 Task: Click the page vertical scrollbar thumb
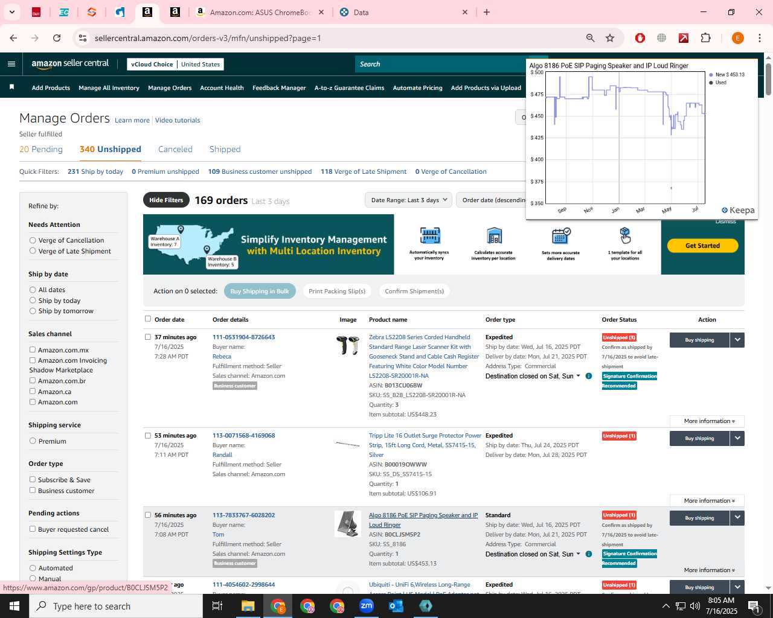(768, 78)
